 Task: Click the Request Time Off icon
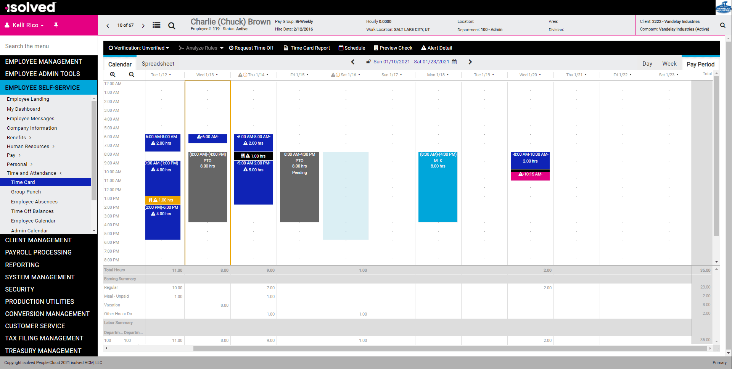point(231,48)
